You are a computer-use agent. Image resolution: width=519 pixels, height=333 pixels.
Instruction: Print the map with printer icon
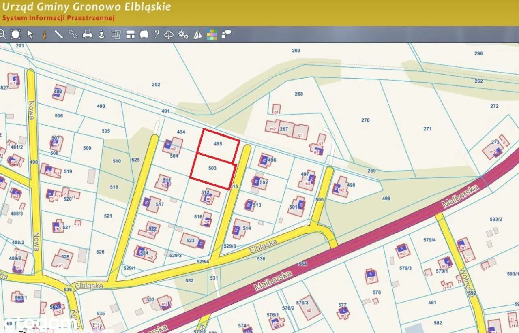[87, 34]
